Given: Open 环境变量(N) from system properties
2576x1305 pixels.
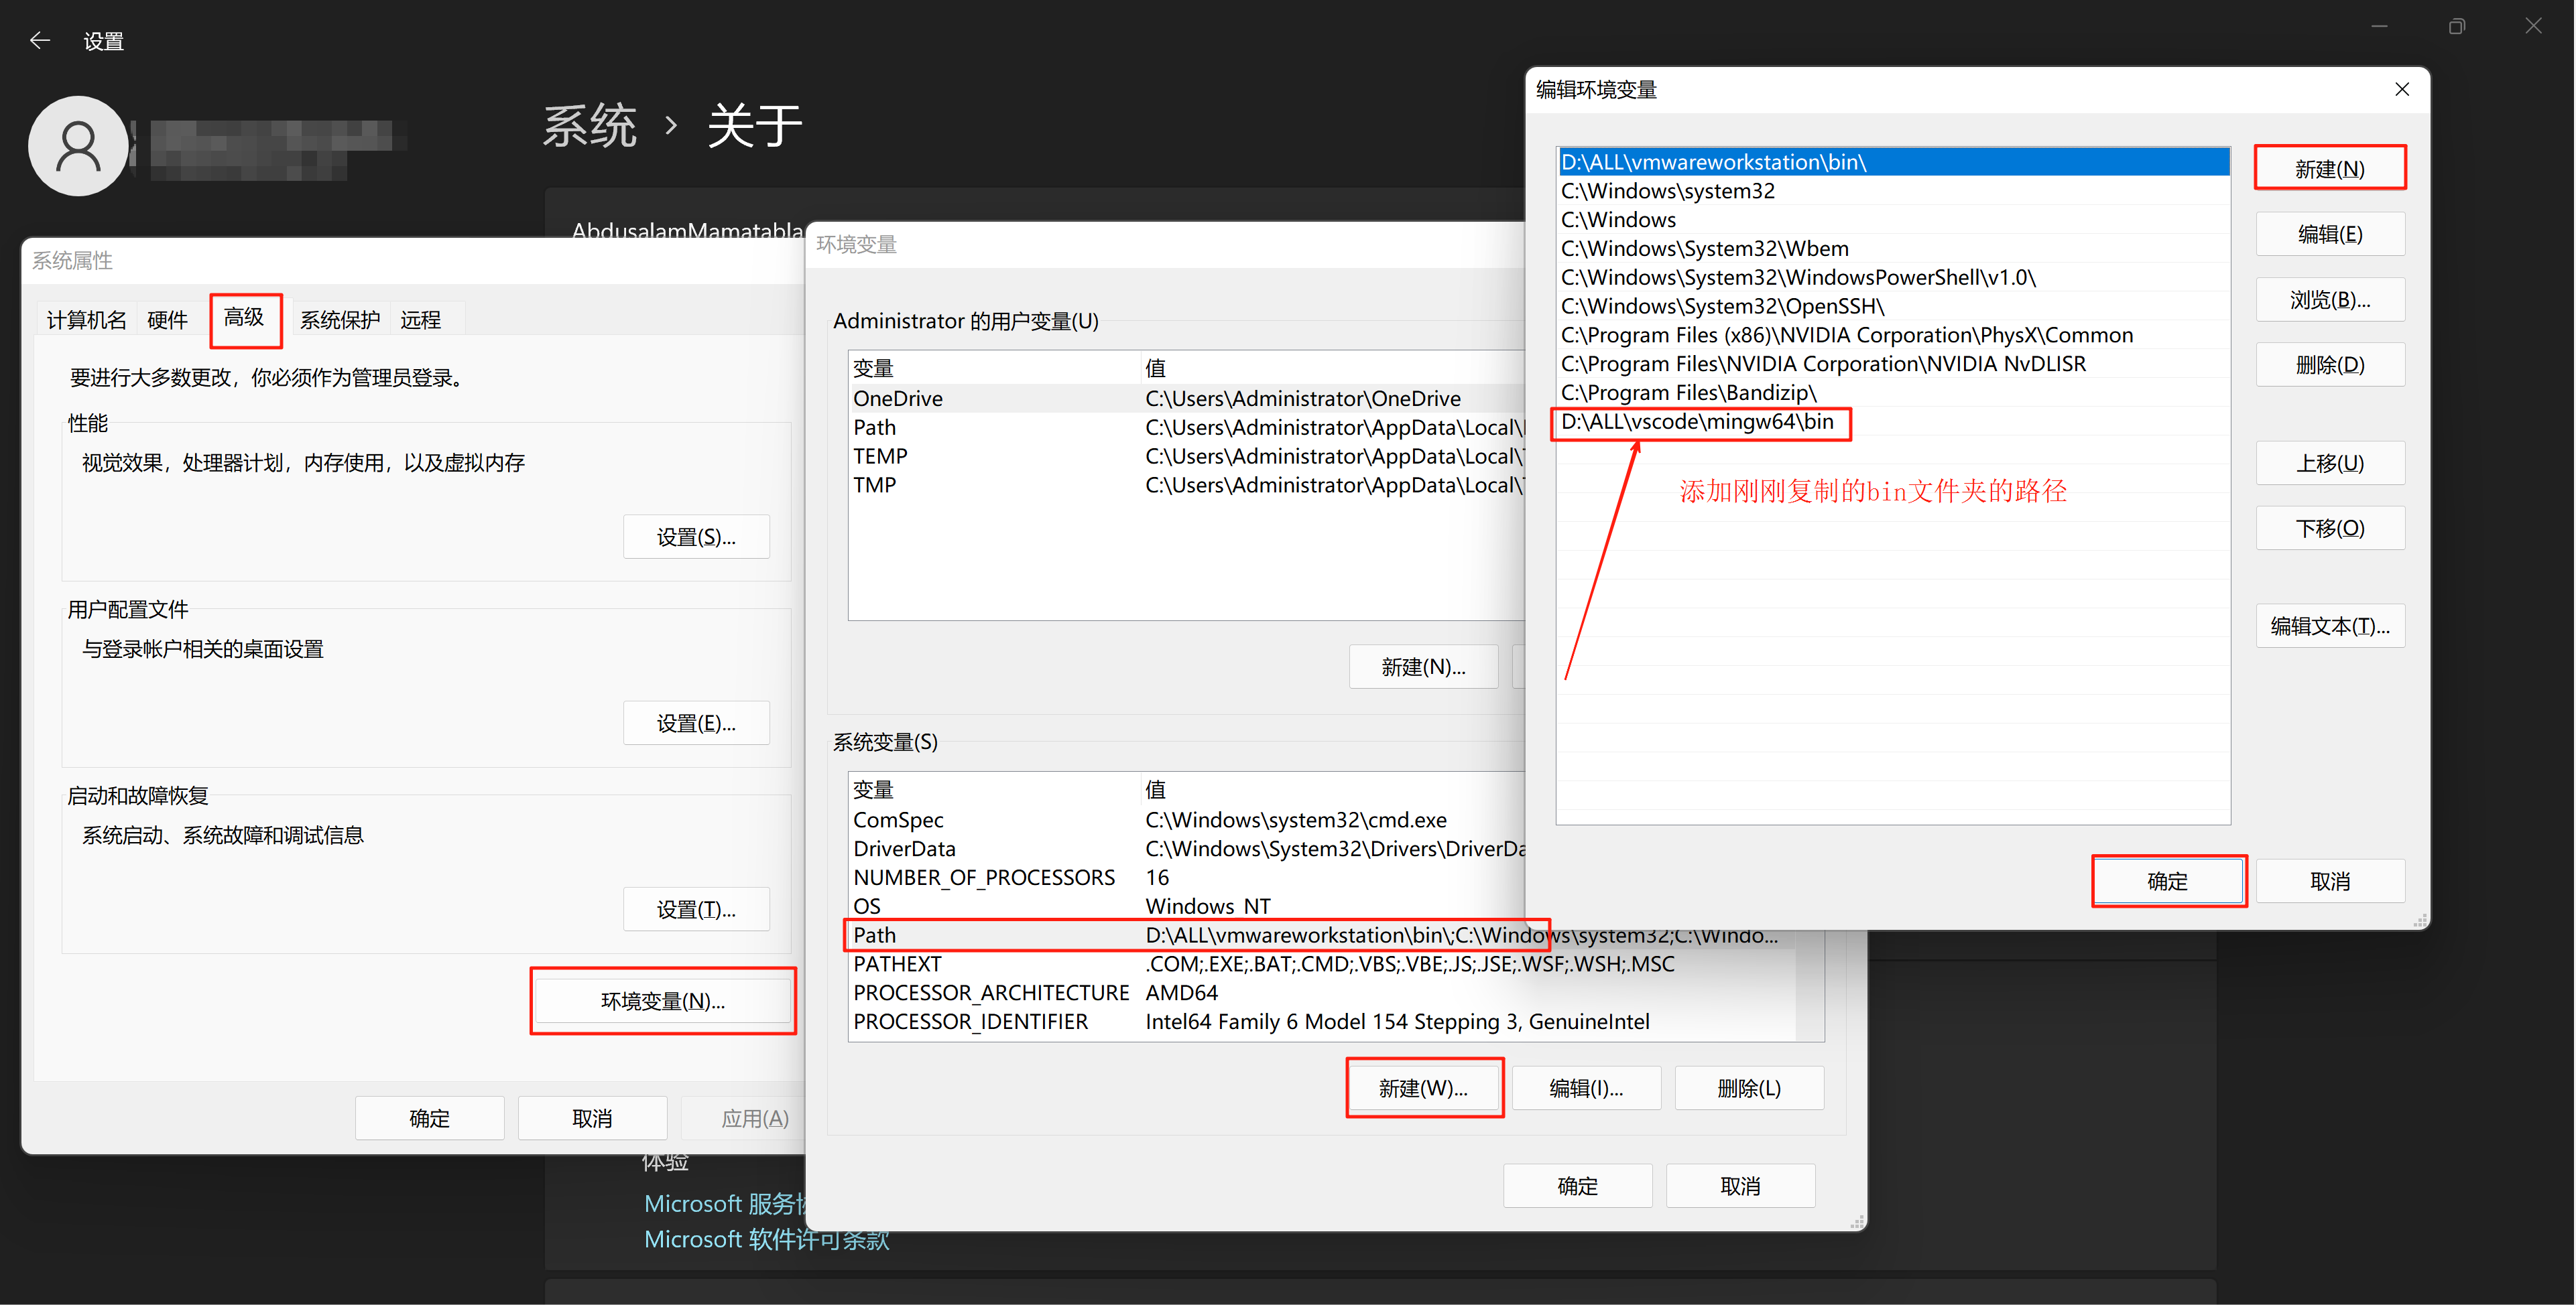Looking at the screenshot, I should click(663, 1000).
